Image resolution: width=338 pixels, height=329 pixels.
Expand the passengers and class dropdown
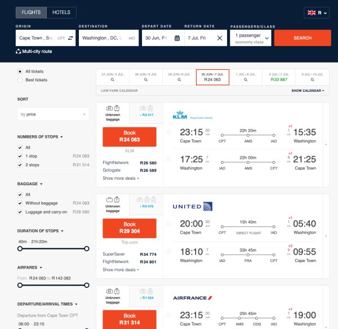(x=251, y=38)
